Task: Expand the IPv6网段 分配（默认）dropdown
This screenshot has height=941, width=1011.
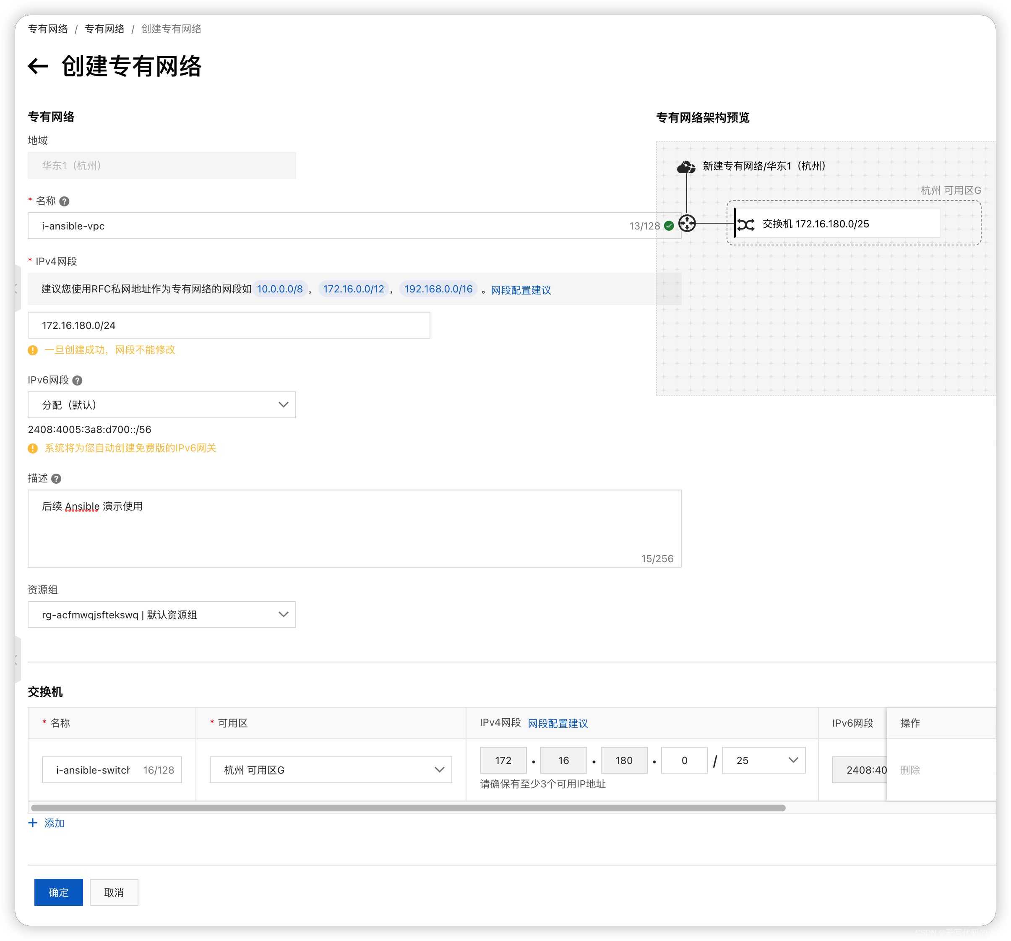Action: pos(162,405)
